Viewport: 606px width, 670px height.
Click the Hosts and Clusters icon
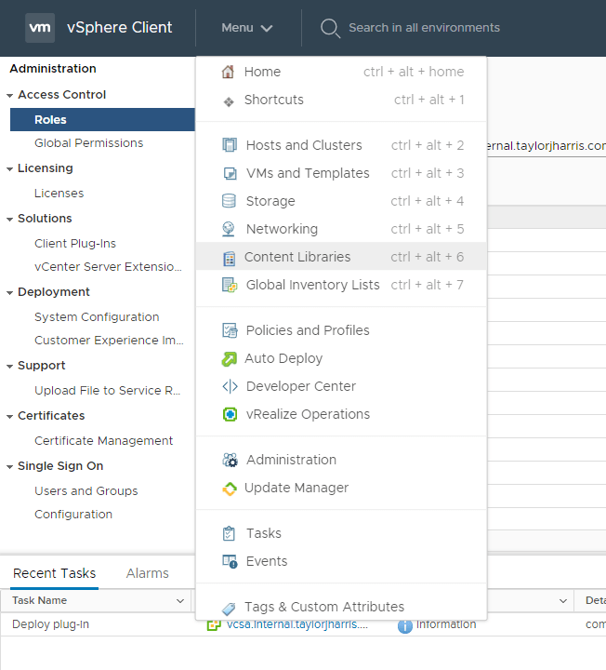pyautogui.click(x=230, y=145)
